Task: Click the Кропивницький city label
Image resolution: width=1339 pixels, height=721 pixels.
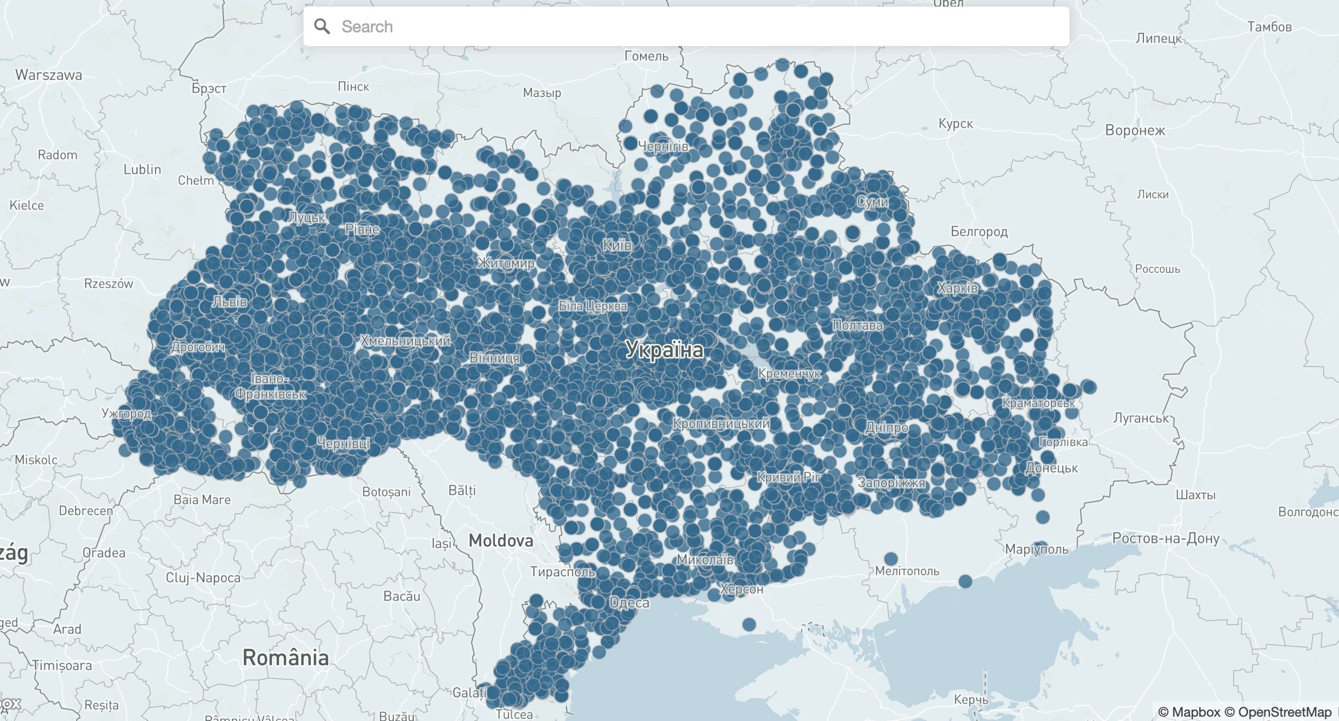Action: (721, 424)
